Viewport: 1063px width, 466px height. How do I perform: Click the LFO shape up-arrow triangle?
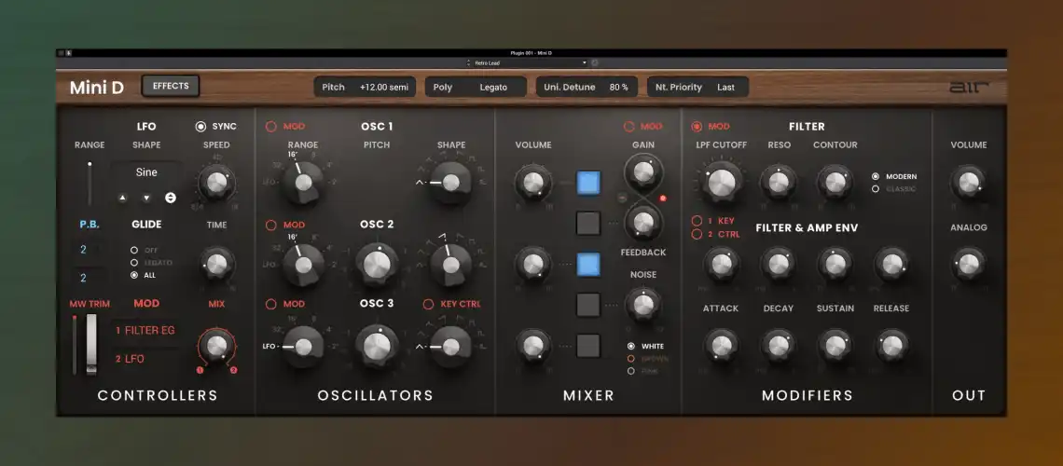122,198
